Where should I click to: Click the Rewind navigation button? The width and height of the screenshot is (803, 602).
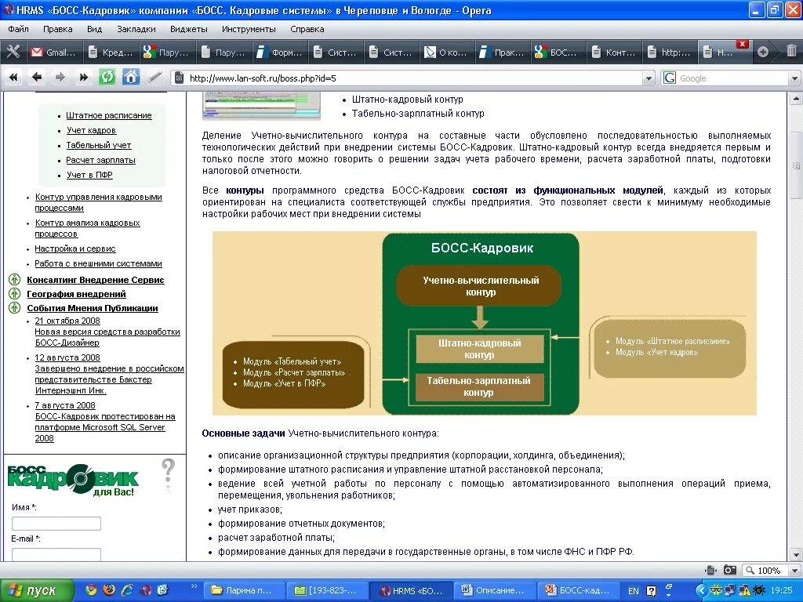[x=13, y=78]
